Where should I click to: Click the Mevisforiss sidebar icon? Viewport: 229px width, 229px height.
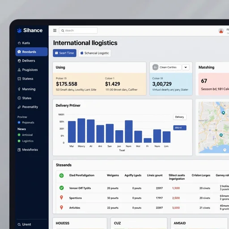[19, 150]
